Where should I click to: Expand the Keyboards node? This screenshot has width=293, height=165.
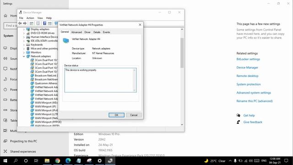click(x=24, y=45)
